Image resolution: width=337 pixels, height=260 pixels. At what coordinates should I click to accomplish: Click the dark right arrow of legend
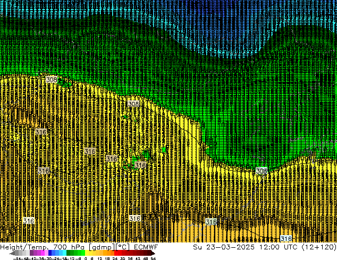pyautogui.click(x=153, y=253)
